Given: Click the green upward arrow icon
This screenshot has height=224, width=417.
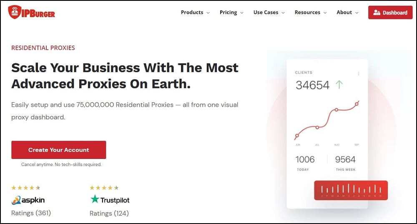Looking at the screenshot, I should tap(339, 85).
